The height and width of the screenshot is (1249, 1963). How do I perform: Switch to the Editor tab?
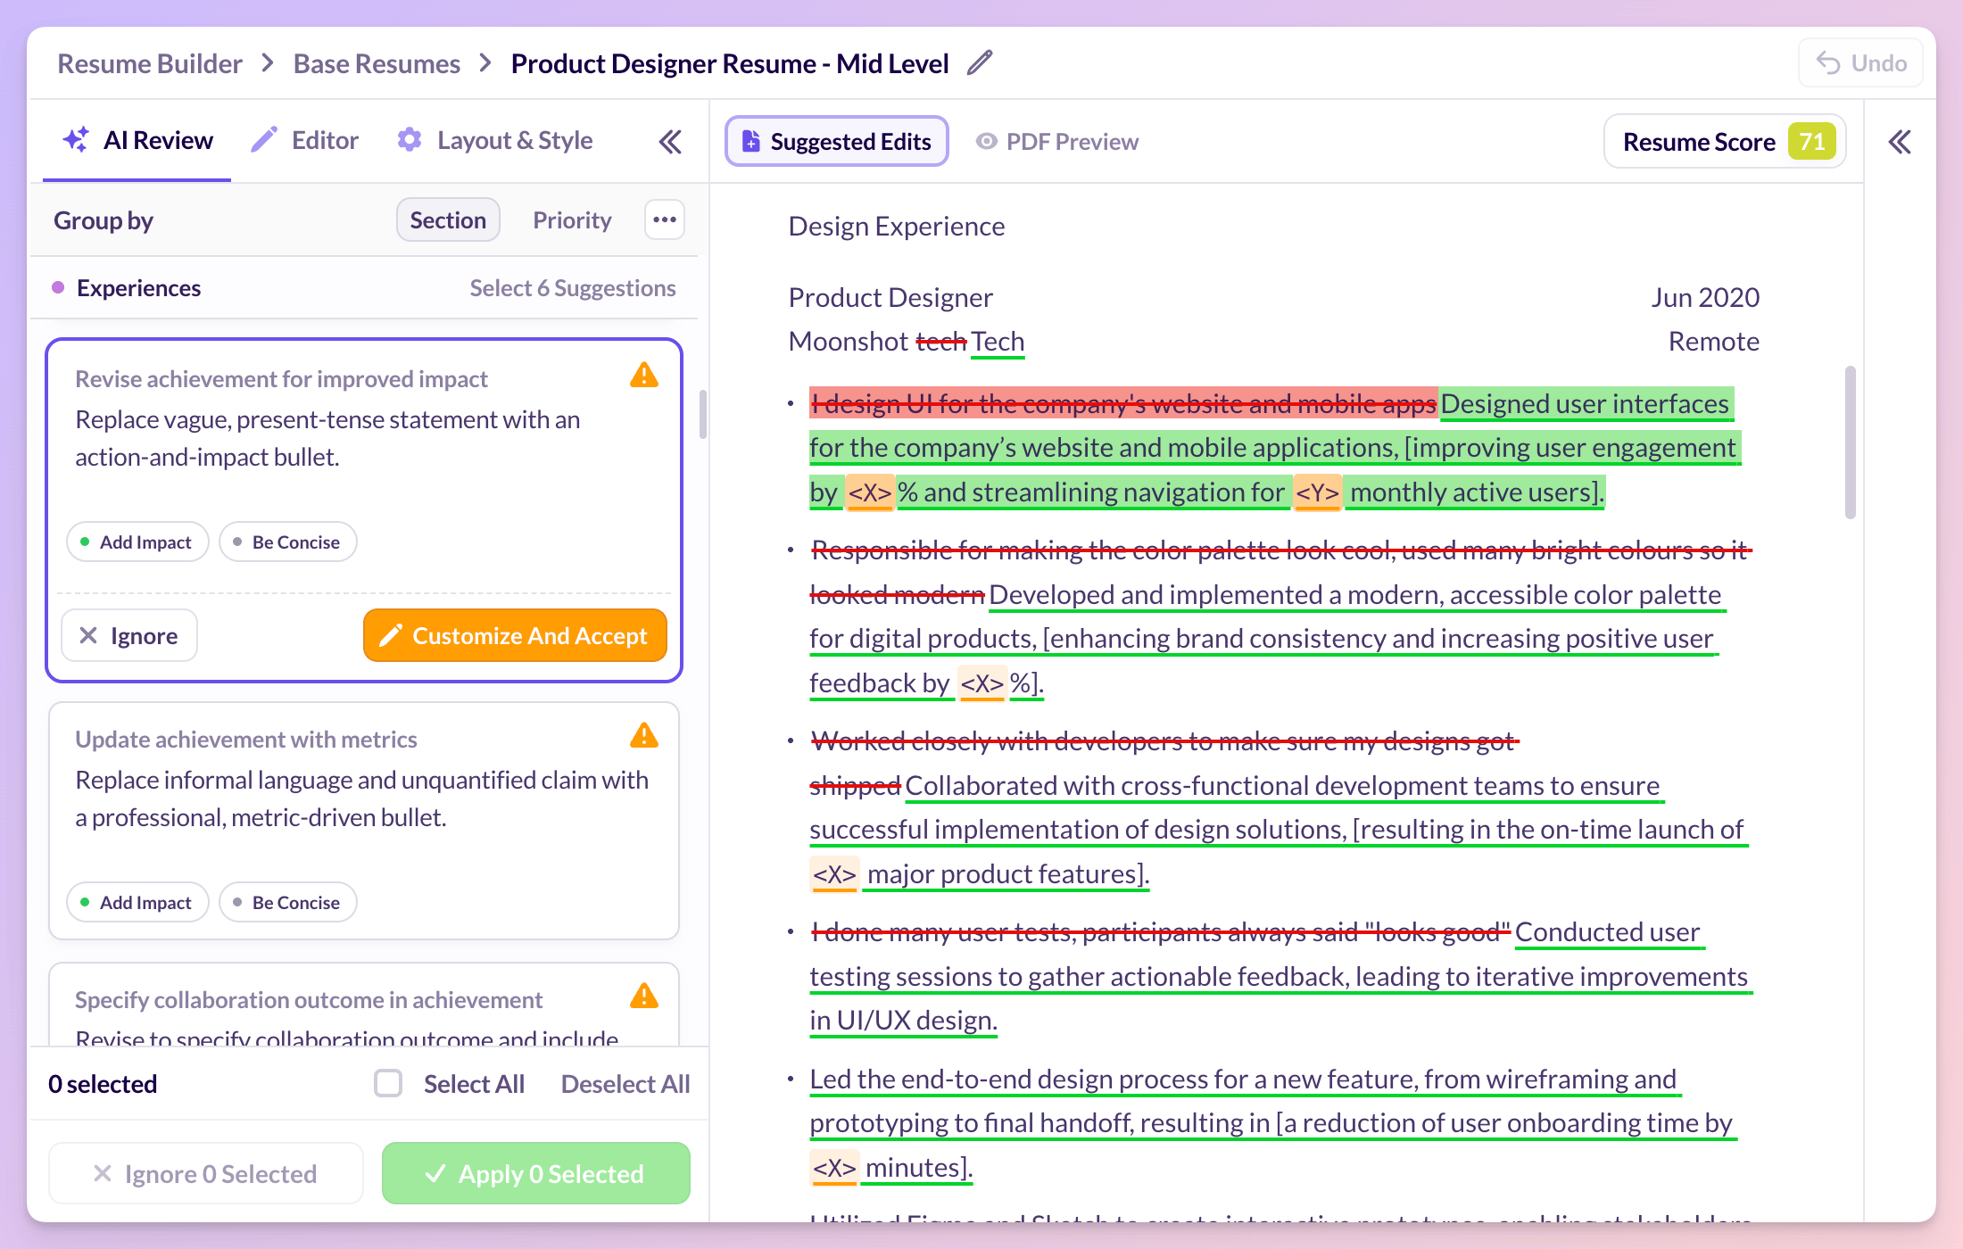tap(304, 140)
